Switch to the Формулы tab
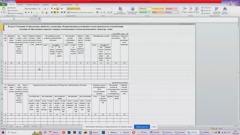Image resolution: width=240 pixels, height=135 pixels. [x=46, y=4]
